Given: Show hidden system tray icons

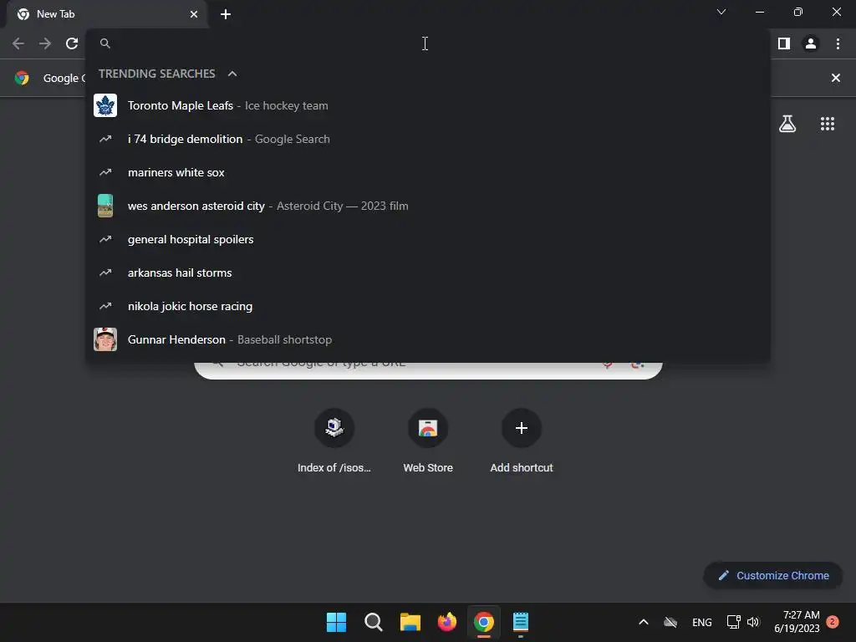Looking at the screenshot, I should click(644, 622).
